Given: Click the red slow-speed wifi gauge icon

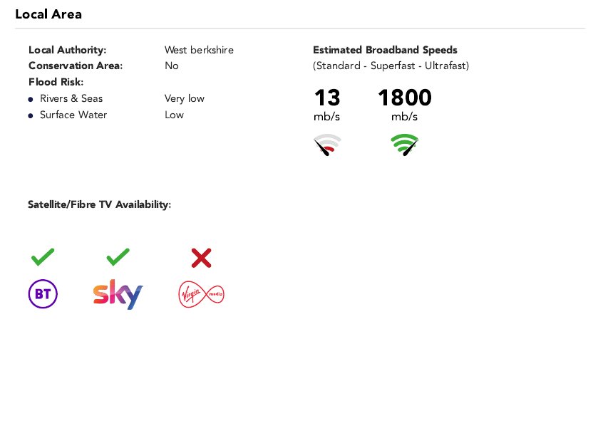Looking at the screenshot, I should 327,145.
